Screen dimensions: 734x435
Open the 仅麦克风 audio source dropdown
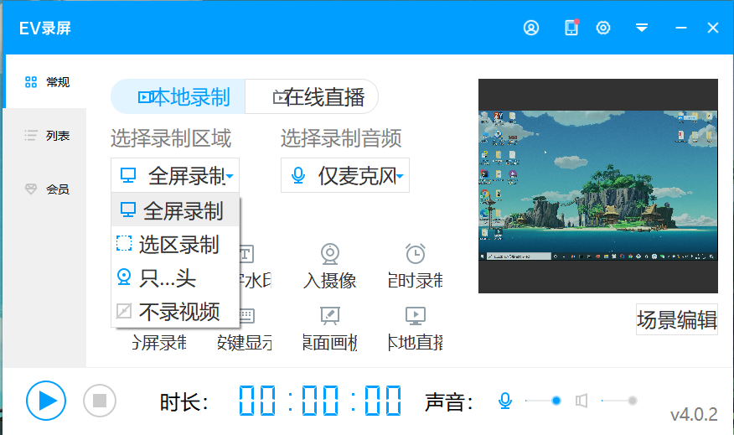click(345, 176)
